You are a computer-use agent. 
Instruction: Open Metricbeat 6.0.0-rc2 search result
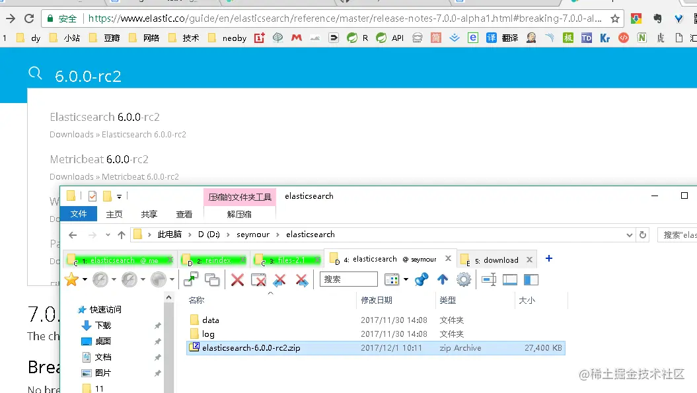pos(98,159)
